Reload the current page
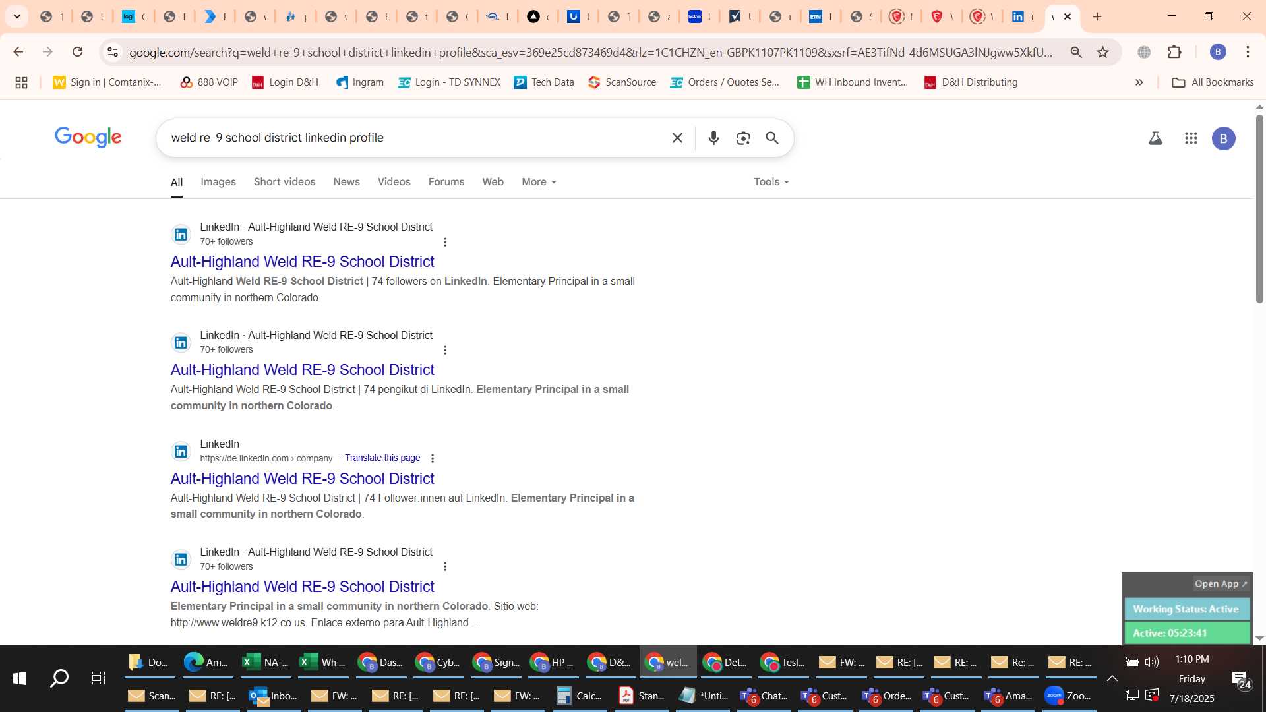This screenshot has height=712, width=1266. 77,52
